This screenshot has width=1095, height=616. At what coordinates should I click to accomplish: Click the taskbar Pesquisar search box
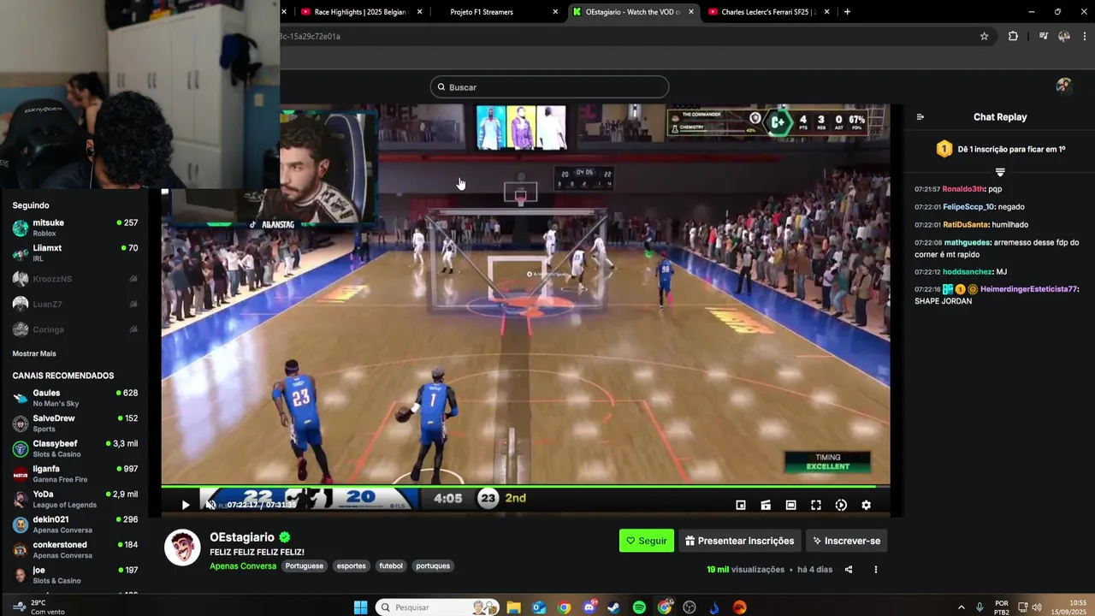point(436,607)
